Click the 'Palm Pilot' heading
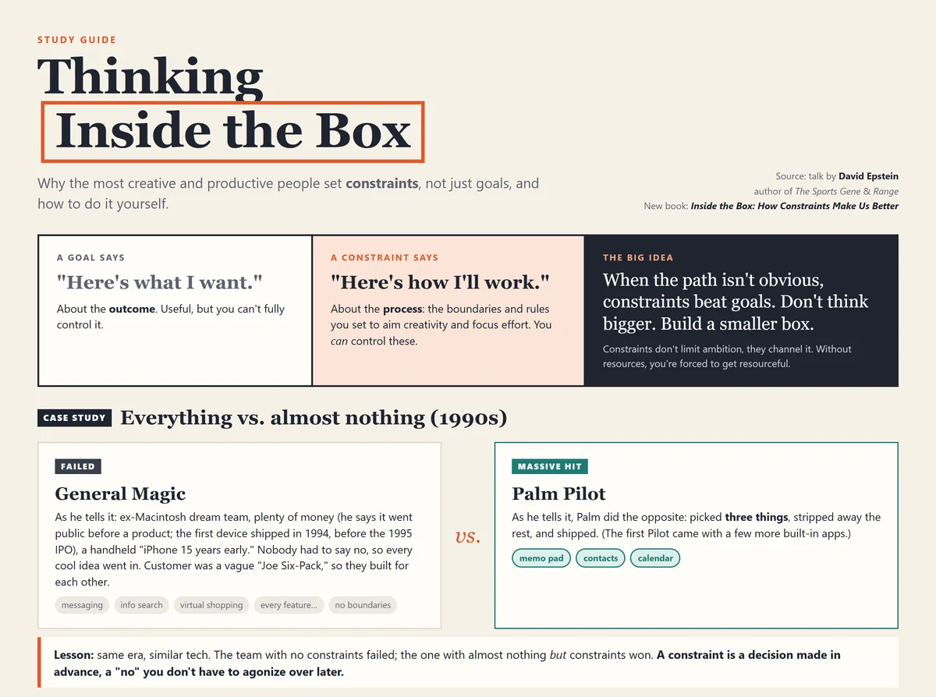This screenshot has height=697, width=936. point(558,494)
